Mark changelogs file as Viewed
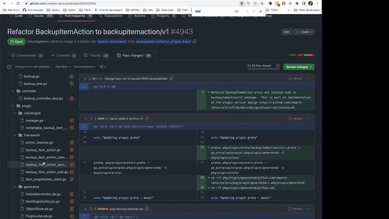The height and width of the screenshot is (219, 389). pyautogui.click(x=295, y=78)
